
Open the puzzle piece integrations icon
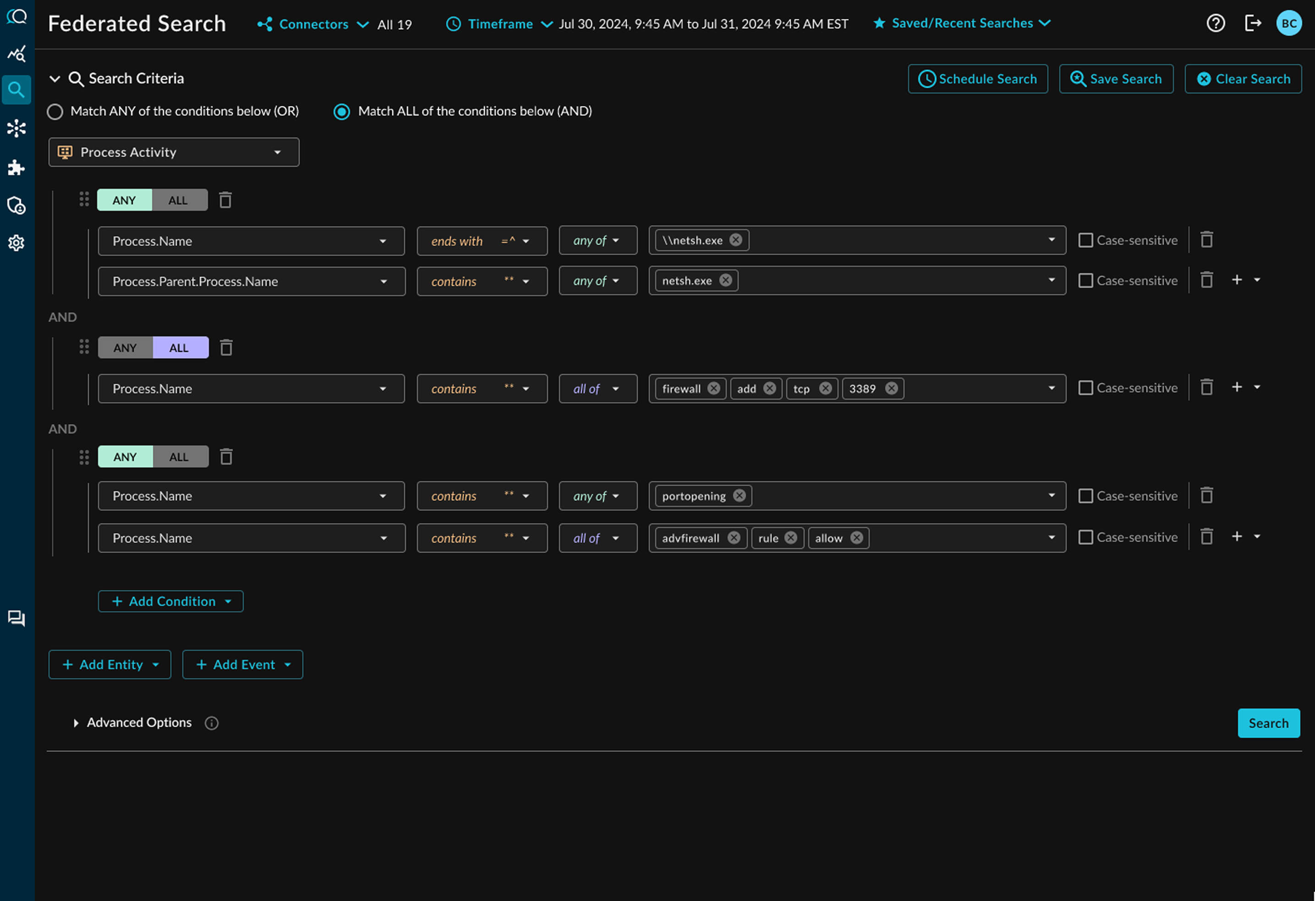(16, 168)
